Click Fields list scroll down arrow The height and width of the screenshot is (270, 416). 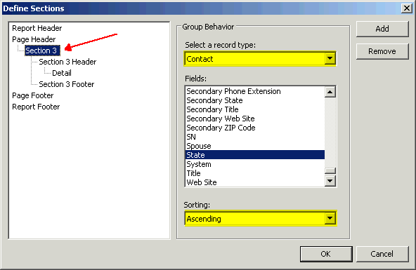click(x=330, y=181)
